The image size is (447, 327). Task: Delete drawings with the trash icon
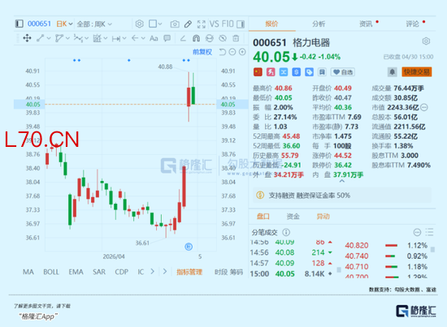click(x=236, y=38)
